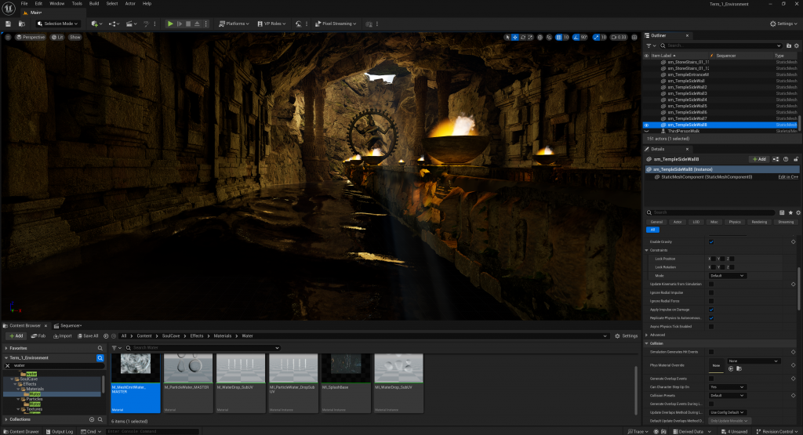Image resolution: width=803 pixels, height=435 pixels.
Task: Select Rendering filter in Details
Action: [759, 222]
